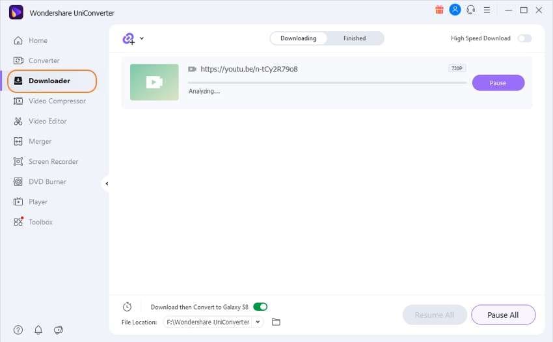Select Downloader in the sidebar
The width and height of the screenshot is (553, 342).
click(52, 81)
